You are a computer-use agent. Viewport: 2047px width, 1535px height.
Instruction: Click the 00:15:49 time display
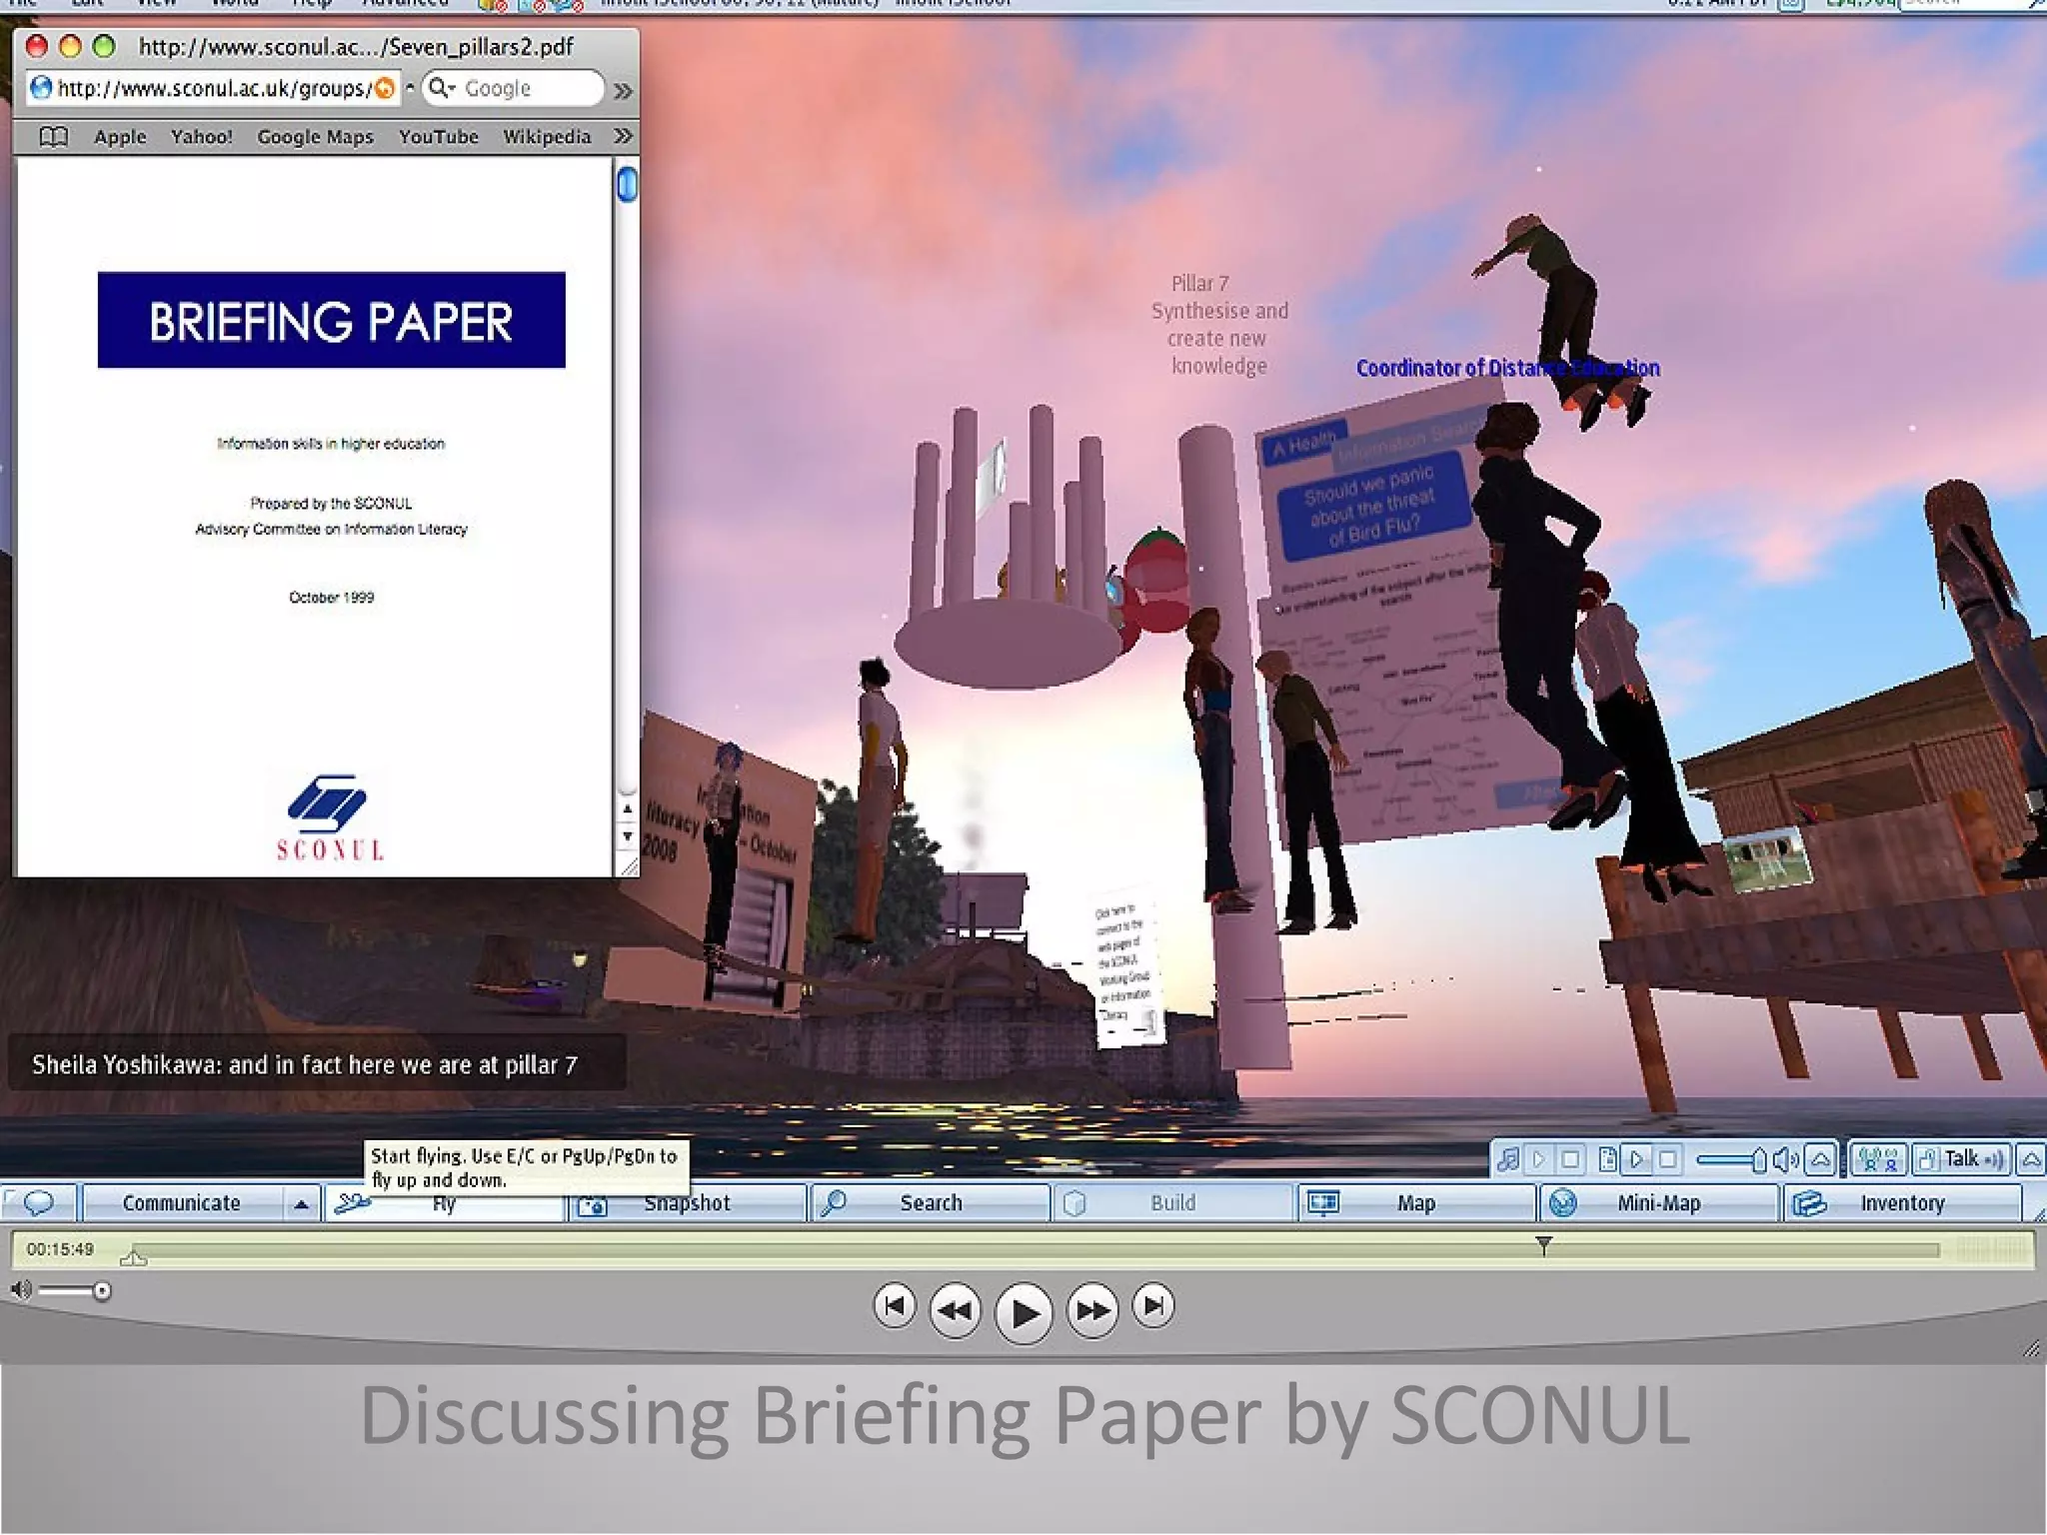click(60, 1249)
